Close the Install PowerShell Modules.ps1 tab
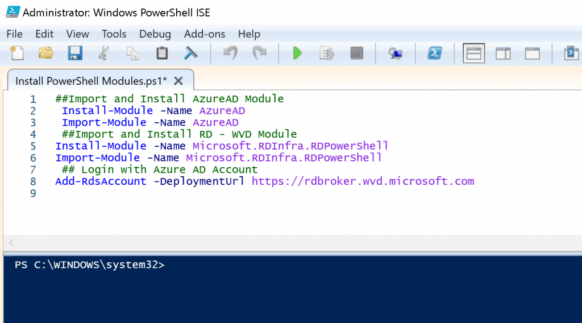 [x=178, y=81]
